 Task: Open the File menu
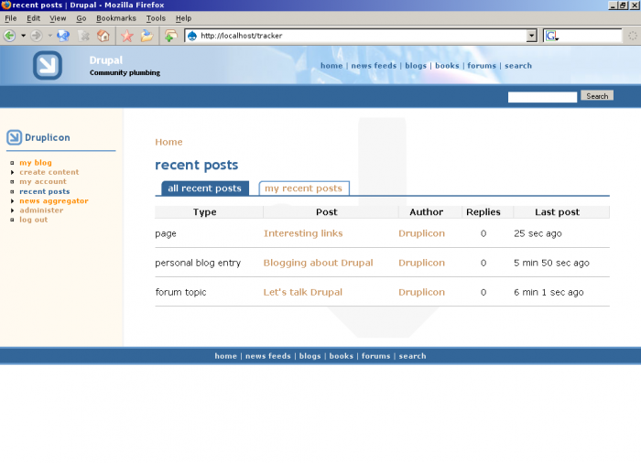11,18
